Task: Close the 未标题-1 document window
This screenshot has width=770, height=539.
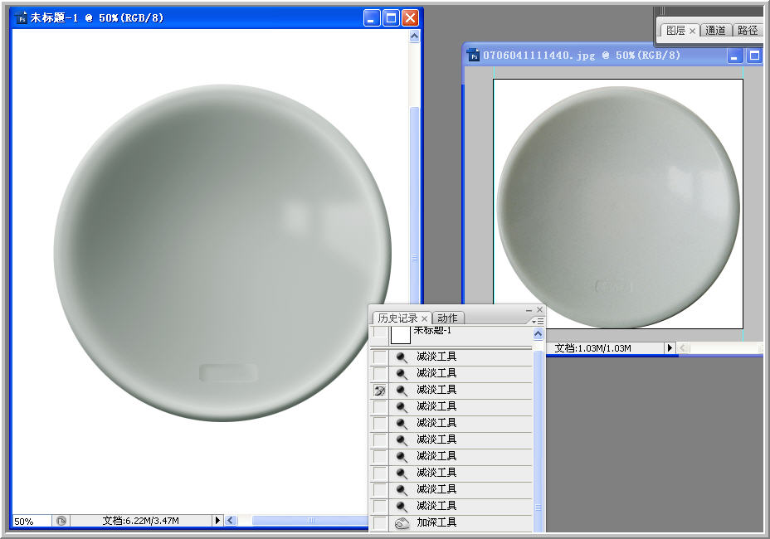Action: (x=410, y=18)
